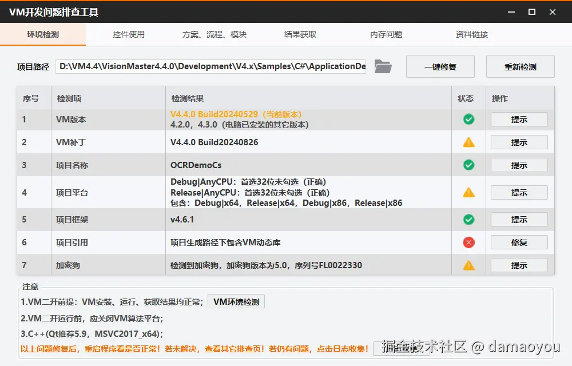Open the 控件使用 tab

click(128, 34)
